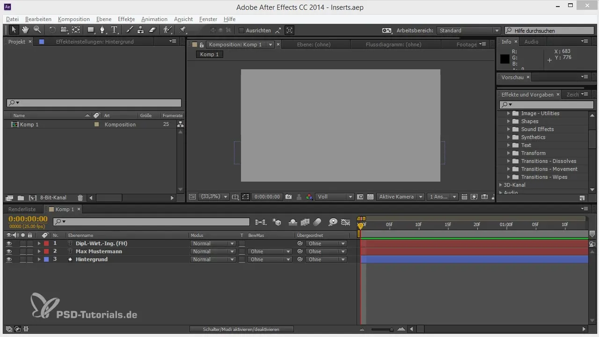This screenshot has height=337, width=599.
Task: Select the Clone Stamp tool
Action: (x=140, y=30)
